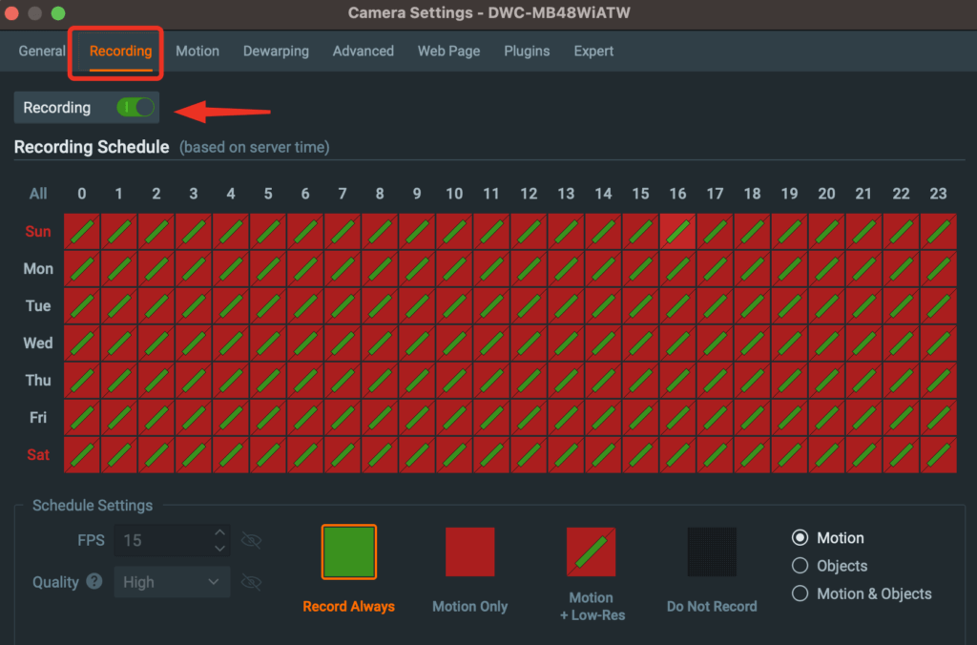Maximize the Camera Settings window with green button
Viewport: 977px width, 645px height.
click(58, 13)
